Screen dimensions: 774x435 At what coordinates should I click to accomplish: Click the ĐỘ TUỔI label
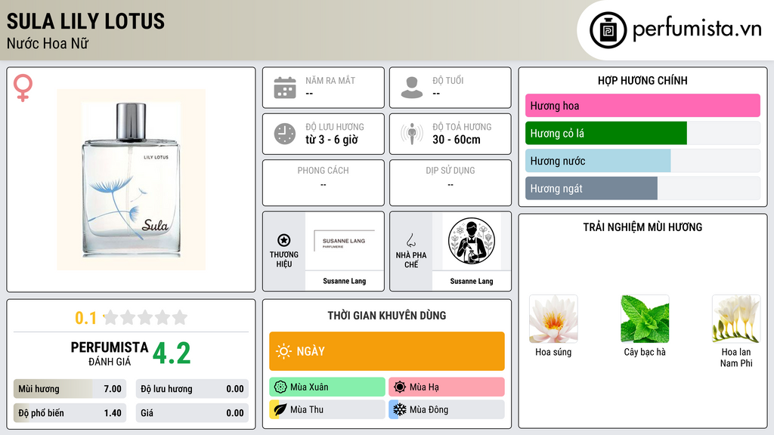point(447,80)
